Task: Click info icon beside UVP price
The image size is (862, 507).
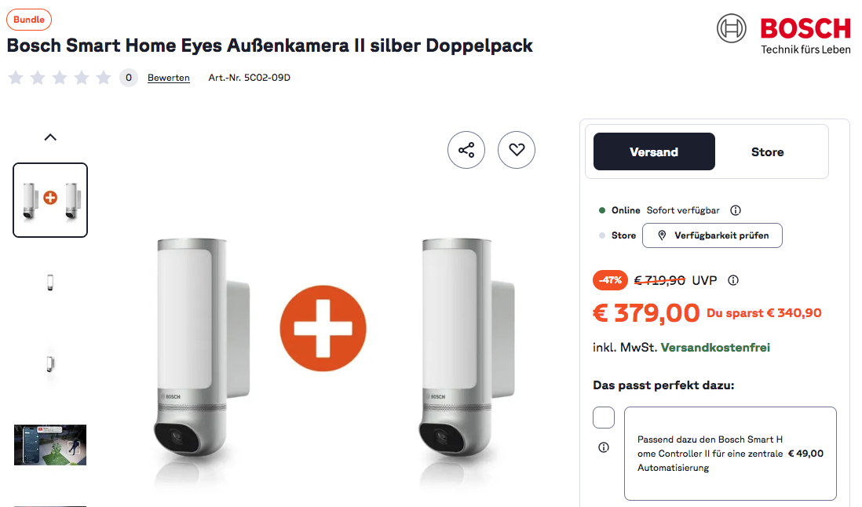Action: click(x=733, y=280)
